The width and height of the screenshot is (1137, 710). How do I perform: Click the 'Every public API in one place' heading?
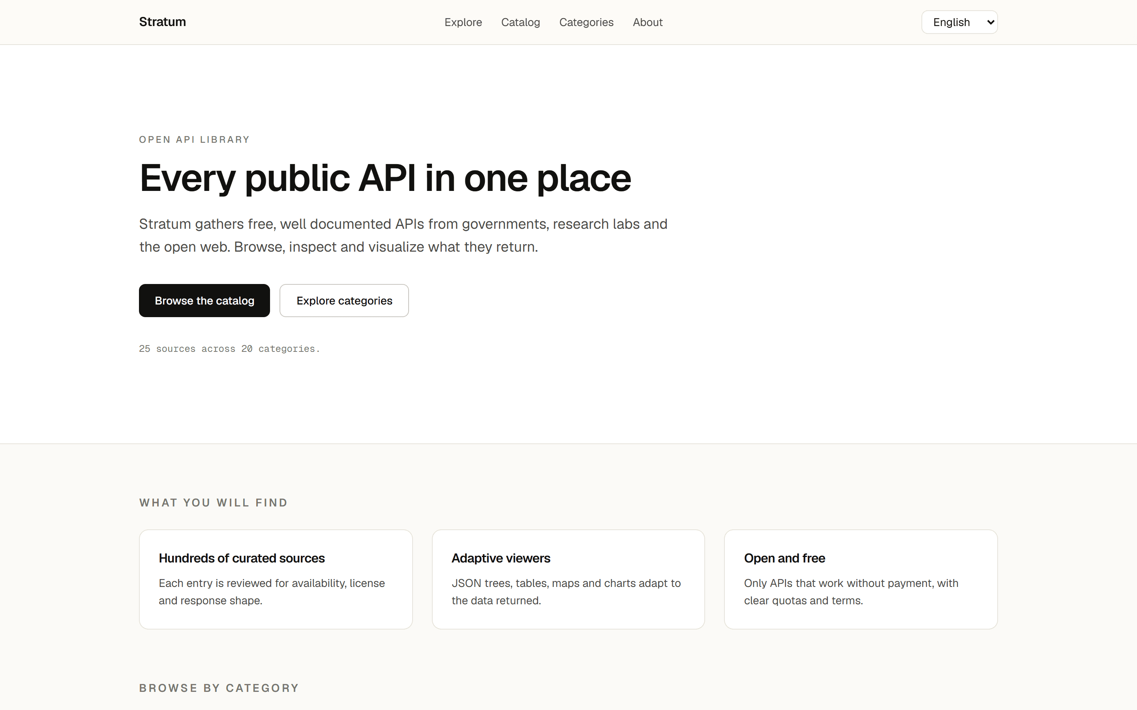[385, 178]
